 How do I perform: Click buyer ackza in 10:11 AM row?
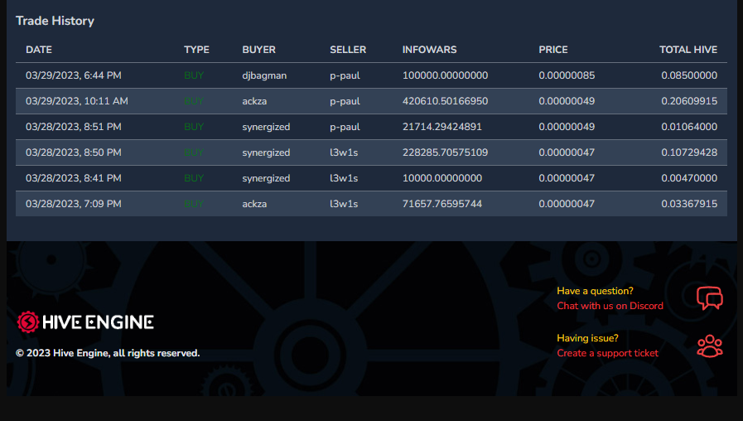click(254, 101)
